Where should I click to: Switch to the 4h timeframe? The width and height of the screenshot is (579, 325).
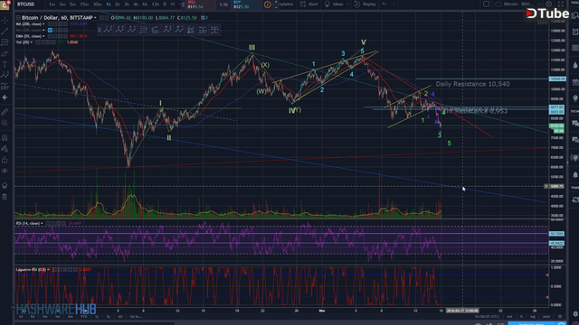(x=136, y=5)
